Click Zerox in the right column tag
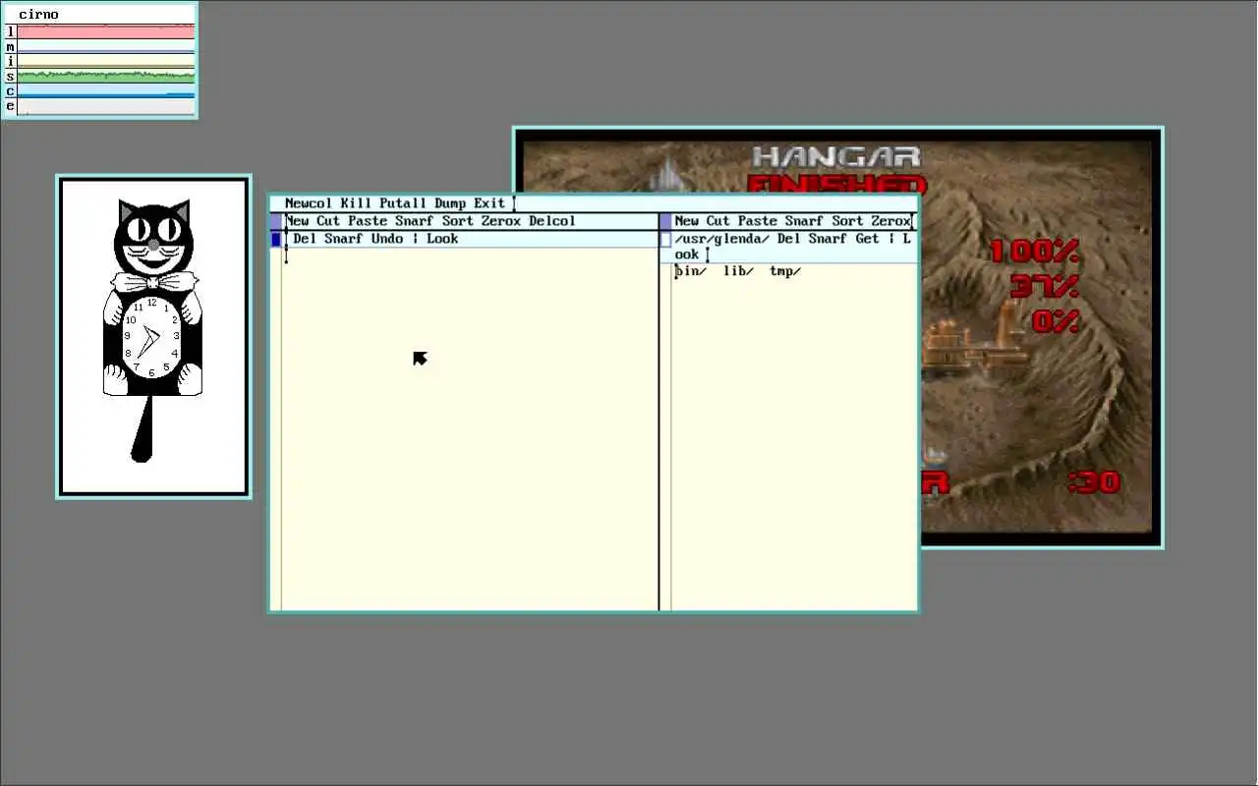 tap(890, 221)
